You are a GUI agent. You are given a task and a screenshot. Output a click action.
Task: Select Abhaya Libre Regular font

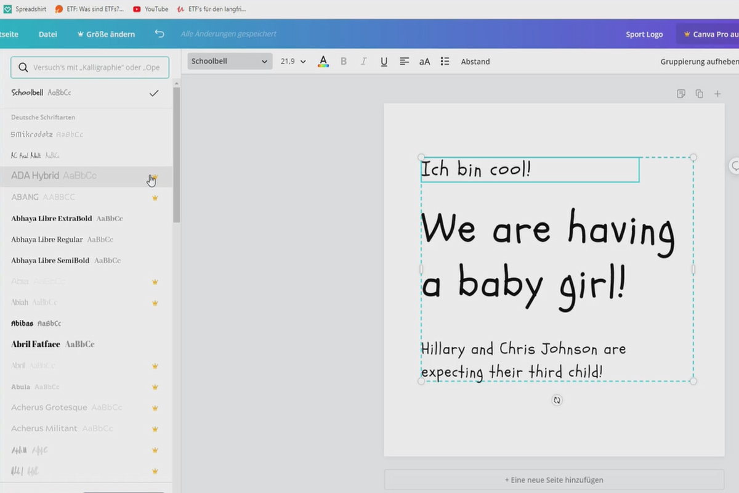(x=86, y=239)
